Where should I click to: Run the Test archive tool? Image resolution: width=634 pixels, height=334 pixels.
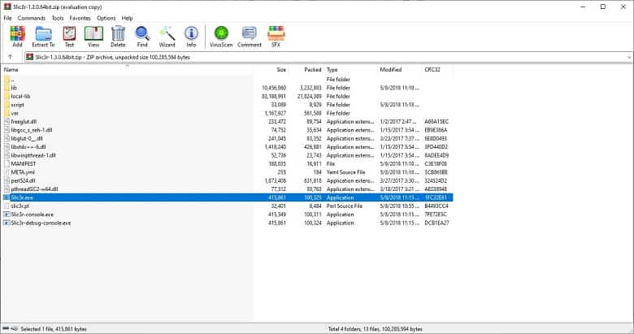(x=70, y=37)
